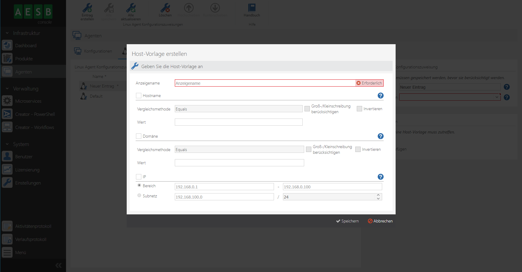Enable the Hostname checkbox
Screen dimensions: 522x272
[139, 96]
